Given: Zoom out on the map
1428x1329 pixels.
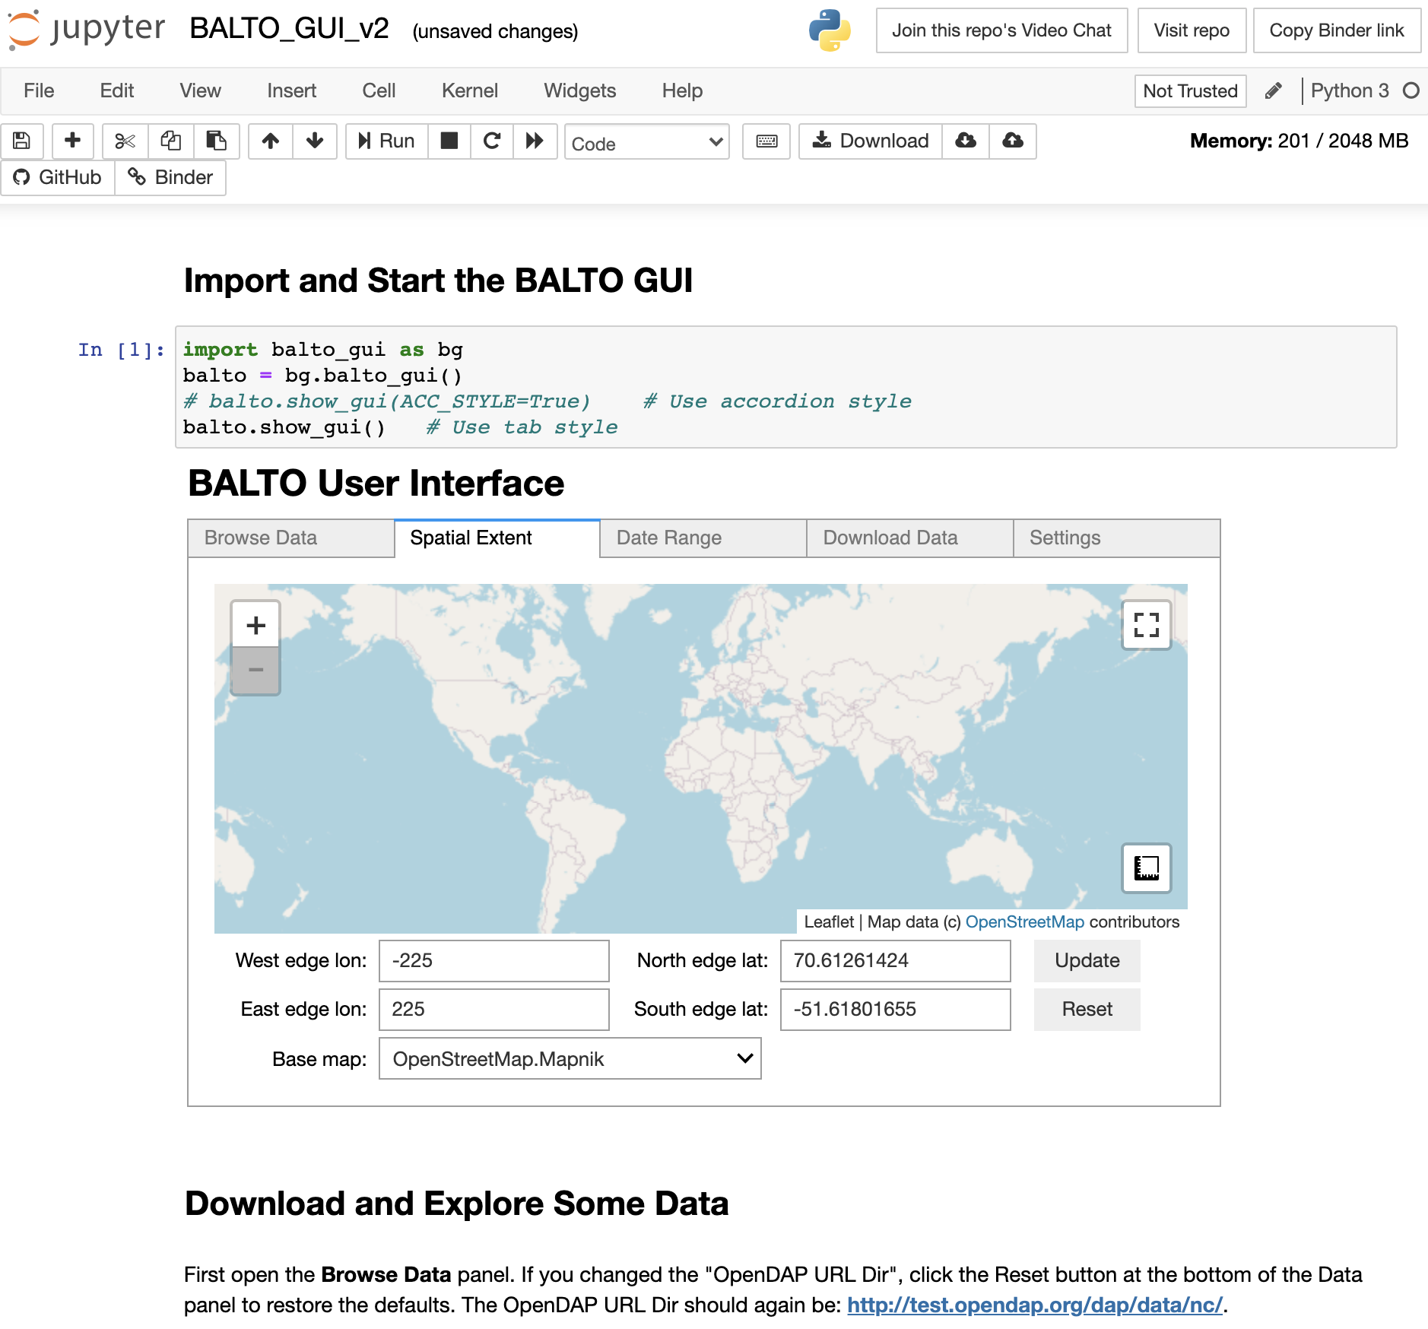Looking at the screenshot, I should pyautogui.click(x=256, y=670).
